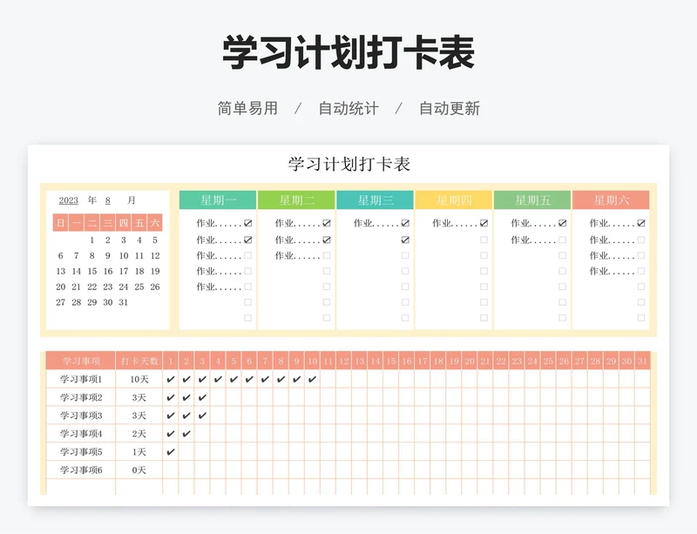Uncheck the second 作业 checkbox under 星期一
697x534 pixels.
[x=248, y=240]
